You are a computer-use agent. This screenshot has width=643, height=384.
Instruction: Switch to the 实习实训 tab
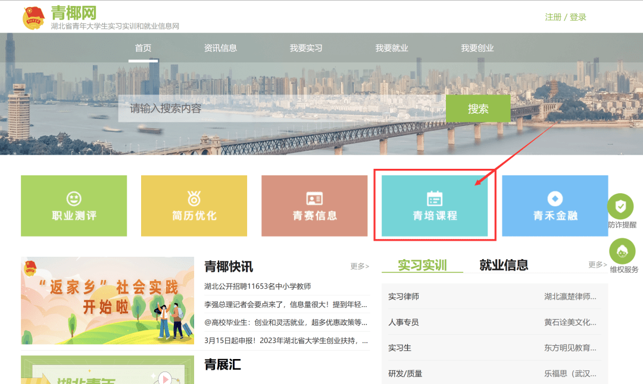click(422, 265)
